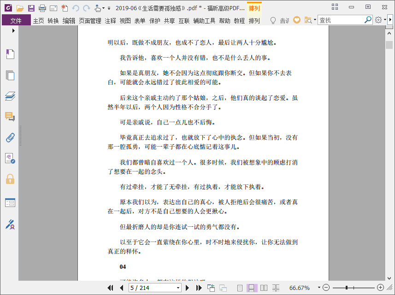Viewport: 395px width, 295px height.
Task: Open the digital signatures panel
Action: click(x=10, y=159)
